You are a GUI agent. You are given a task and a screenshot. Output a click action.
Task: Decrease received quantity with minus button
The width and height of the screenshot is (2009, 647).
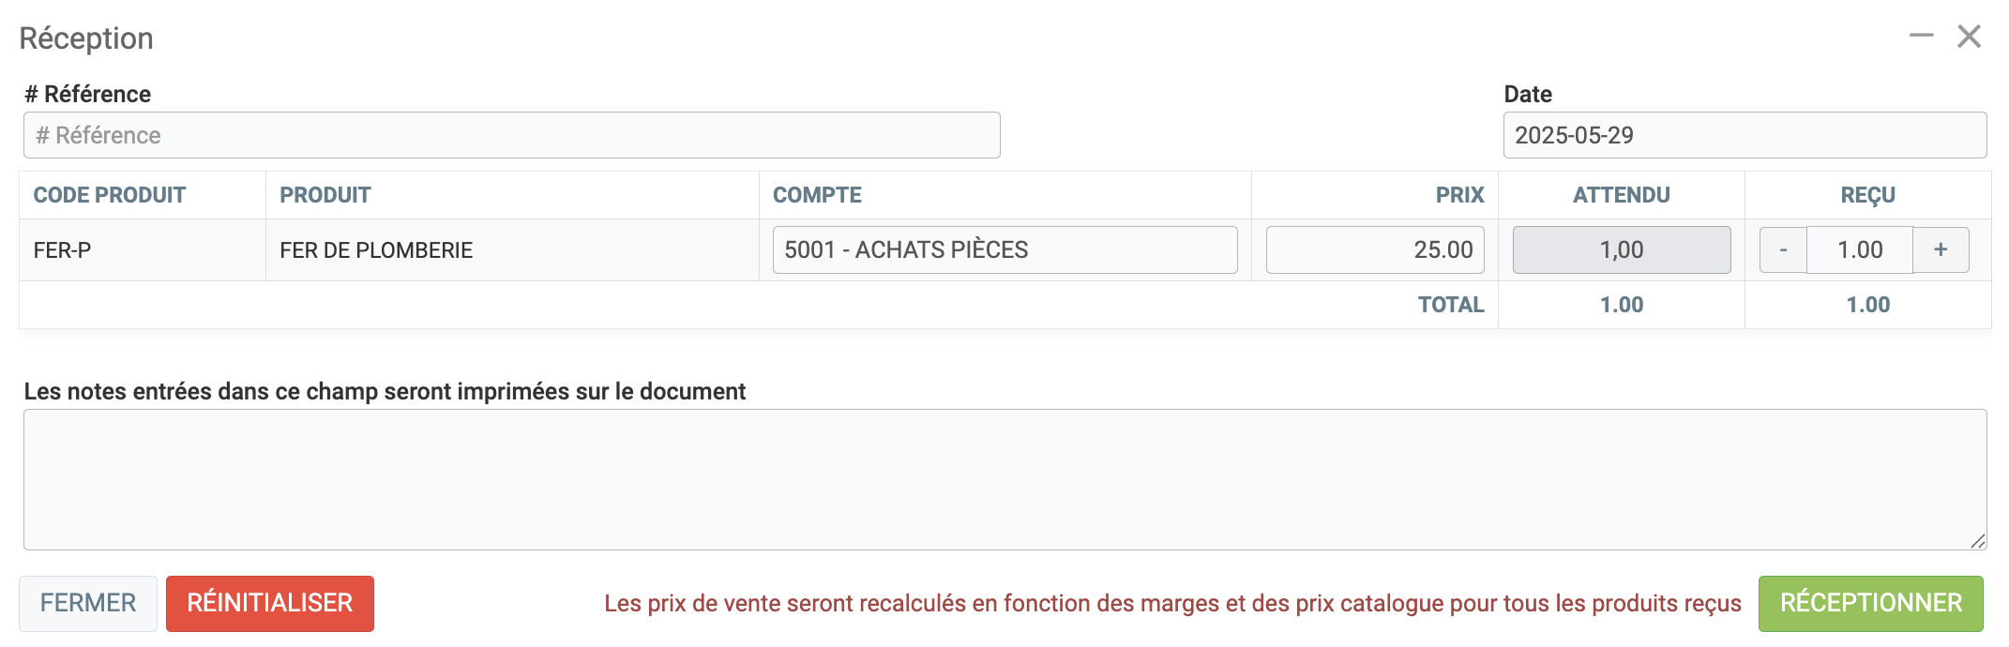pos(1783,250)
